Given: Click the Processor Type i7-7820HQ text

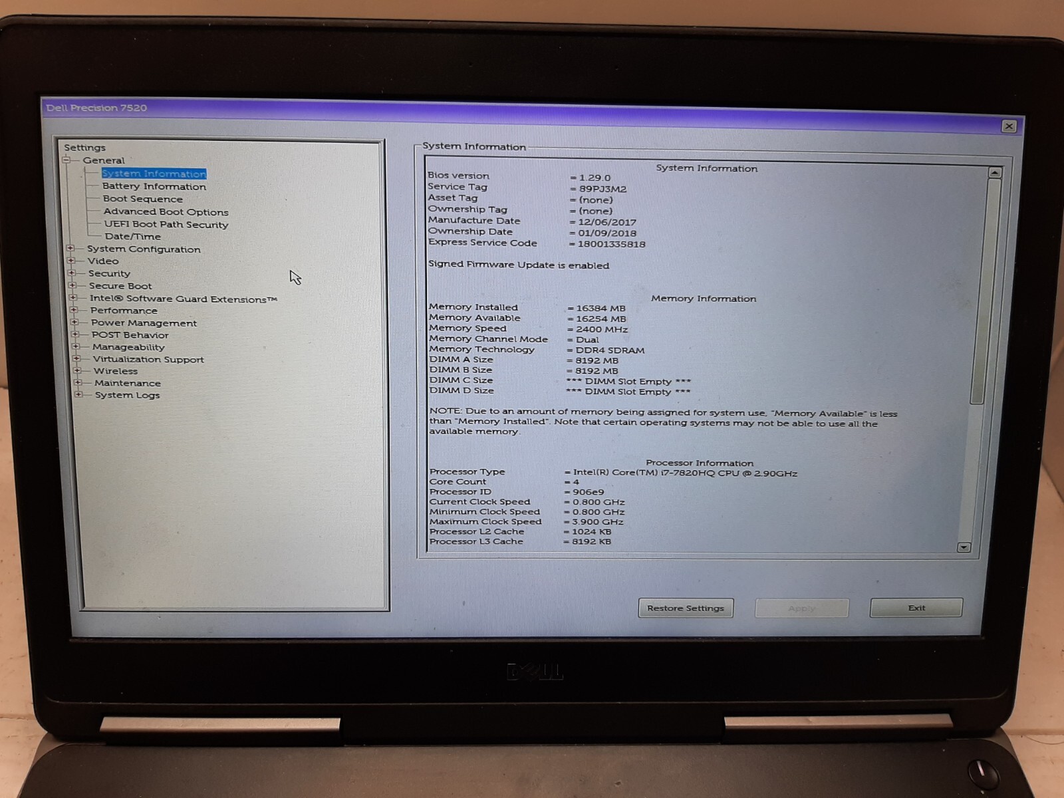Looking at the screenshot, I should coord(685,473).
